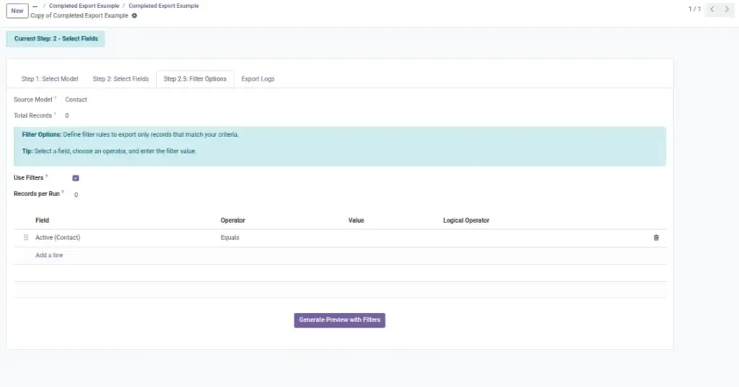Open first Completed Export Example breadcrumb
This screenshot has width=739, height=387.
[x=84, y=6]
